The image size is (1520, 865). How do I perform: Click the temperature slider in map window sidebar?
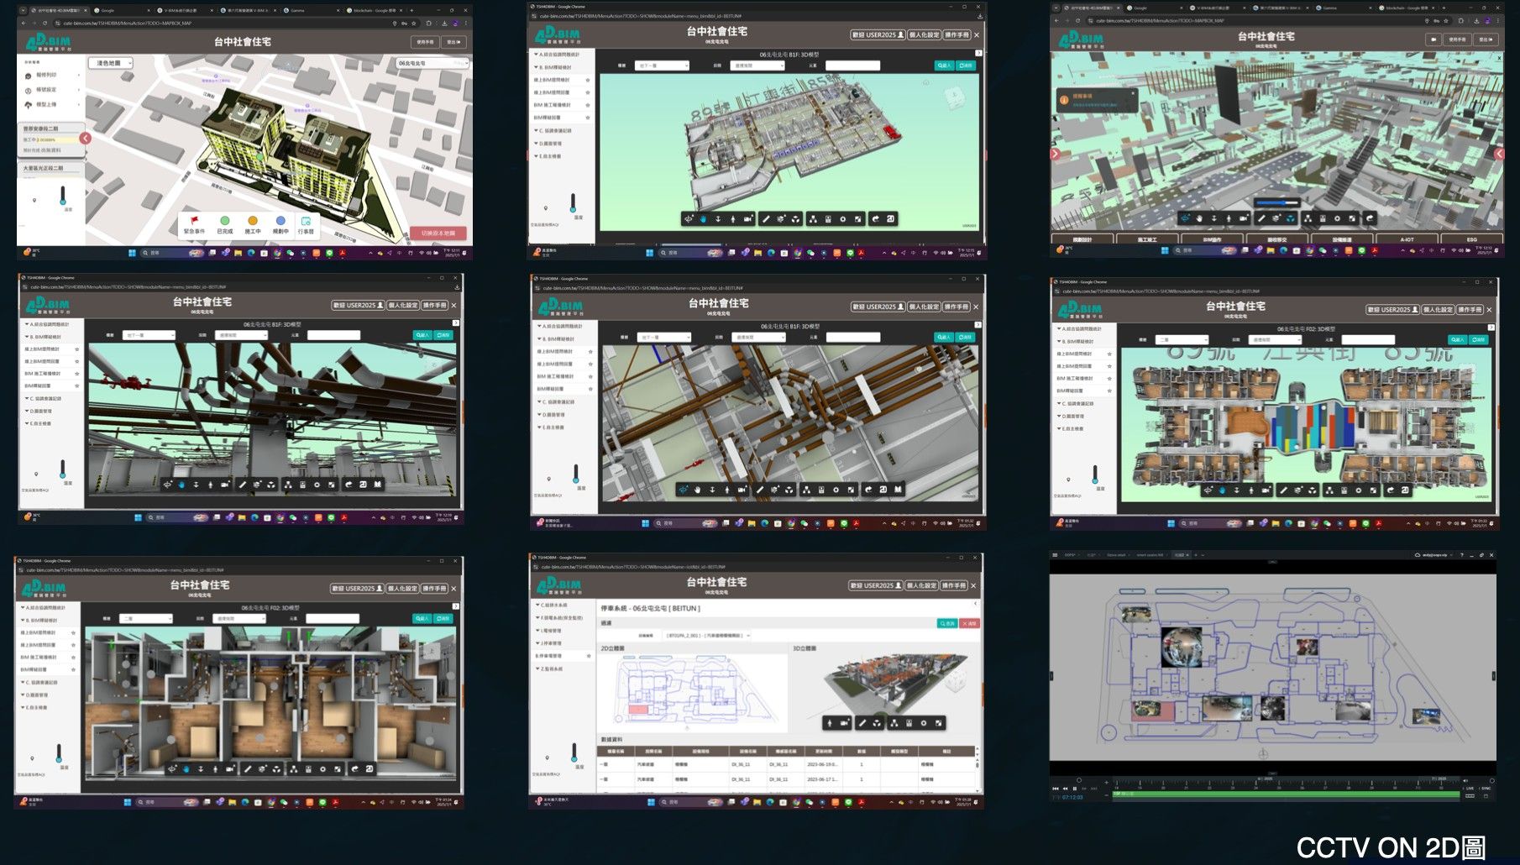click(63, 195)
